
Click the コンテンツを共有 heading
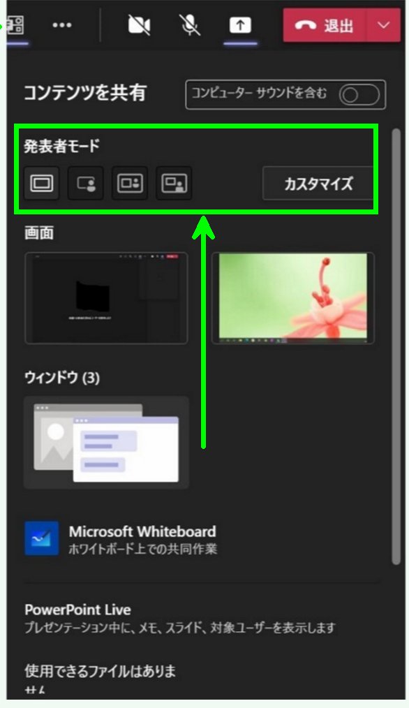click(x=85, y=93)
